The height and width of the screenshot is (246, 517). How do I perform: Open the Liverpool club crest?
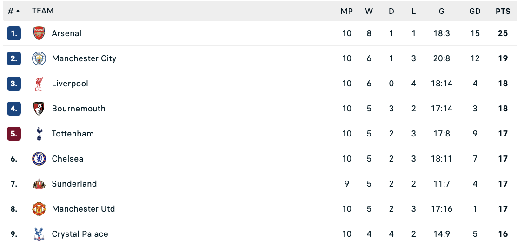tap(39, 84)
